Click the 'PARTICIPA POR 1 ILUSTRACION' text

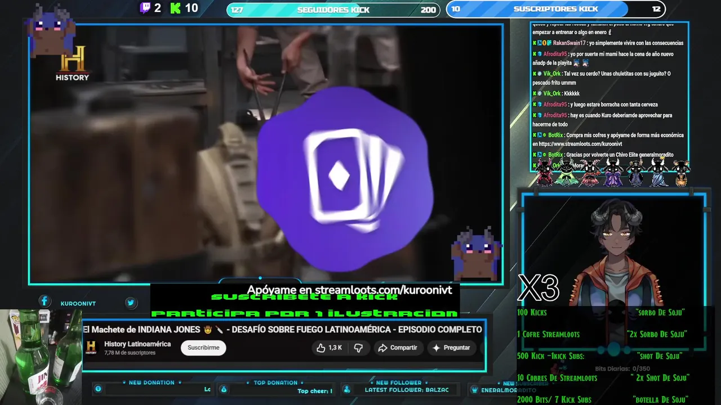tap(304, 313)
